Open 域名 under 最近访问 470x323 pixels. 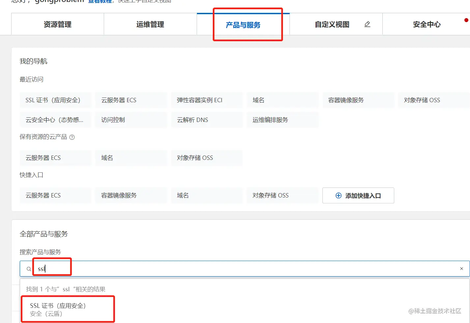(x=283, y=100)
